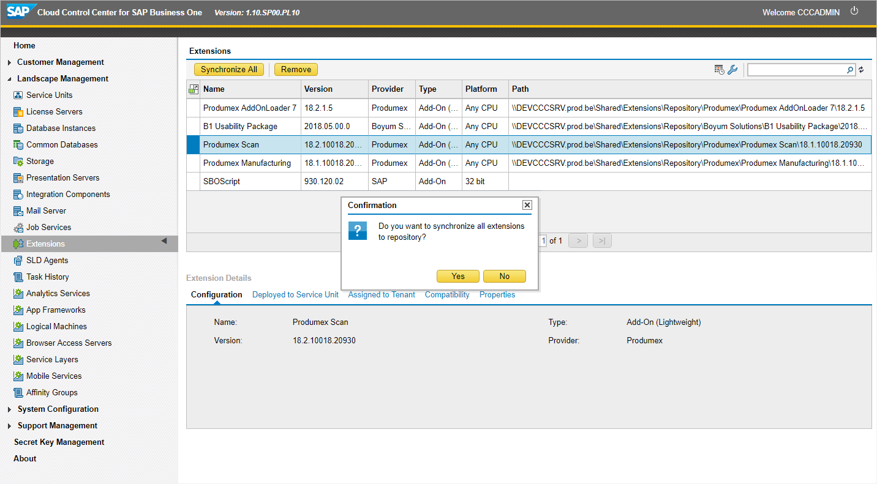Select the Produmex Scan row selector cell
Image resolution: width=877 pixels, height=484 pixels.
(x=193, y=145)
